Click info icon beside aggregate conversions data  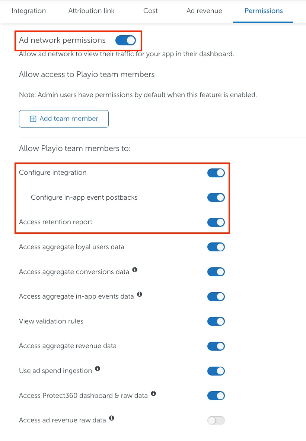click(135, 270)
